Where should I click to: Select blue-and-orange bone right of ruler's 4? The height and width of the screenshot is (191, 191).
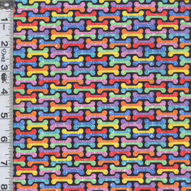[x=37, y=89]
